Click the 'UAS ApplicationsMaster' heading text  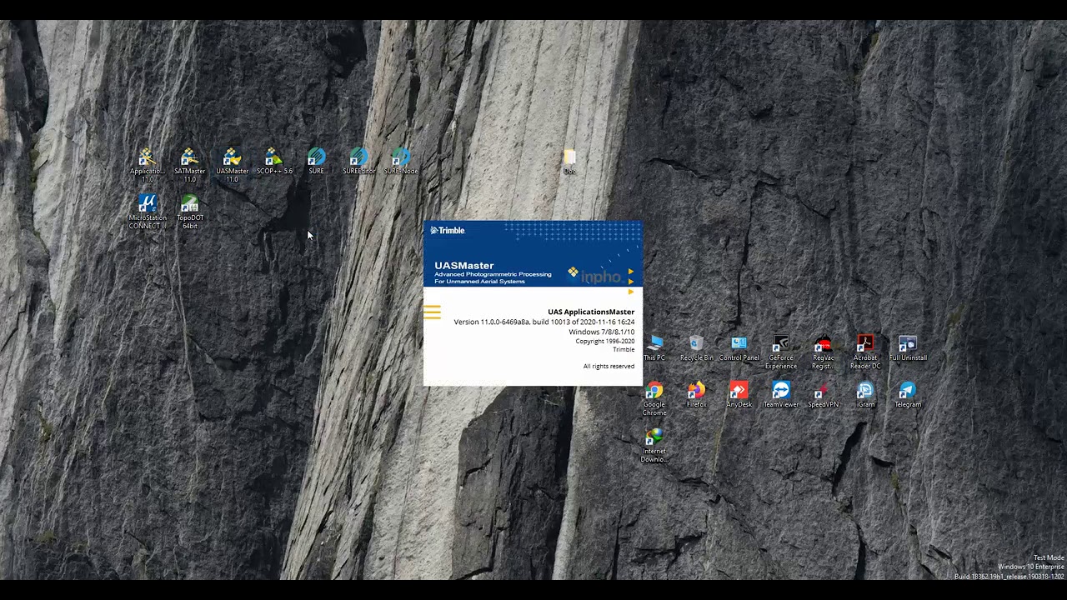coord(591,312)
